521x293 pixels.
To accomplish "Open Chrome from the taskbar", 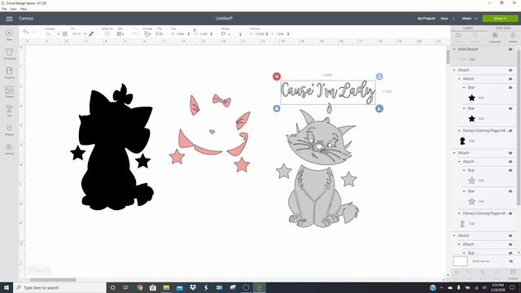I will click(139, 287).
